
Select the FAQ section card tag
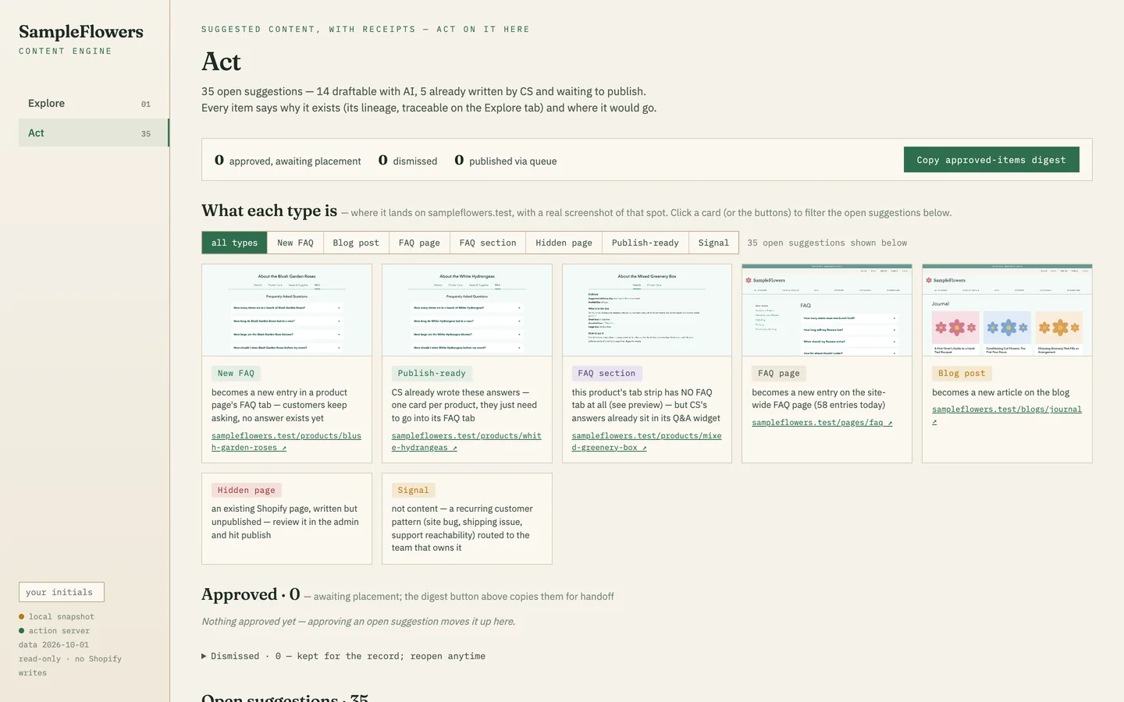point(607,374)
